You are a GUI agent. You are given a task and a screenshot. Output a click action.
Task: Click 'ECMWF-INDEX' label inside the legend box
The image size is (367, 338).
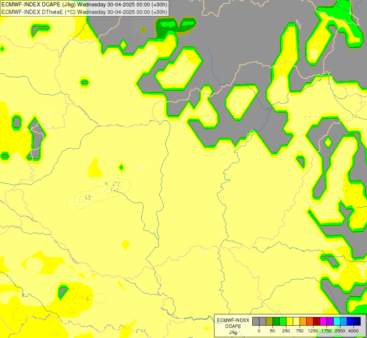tap(233, 320)
